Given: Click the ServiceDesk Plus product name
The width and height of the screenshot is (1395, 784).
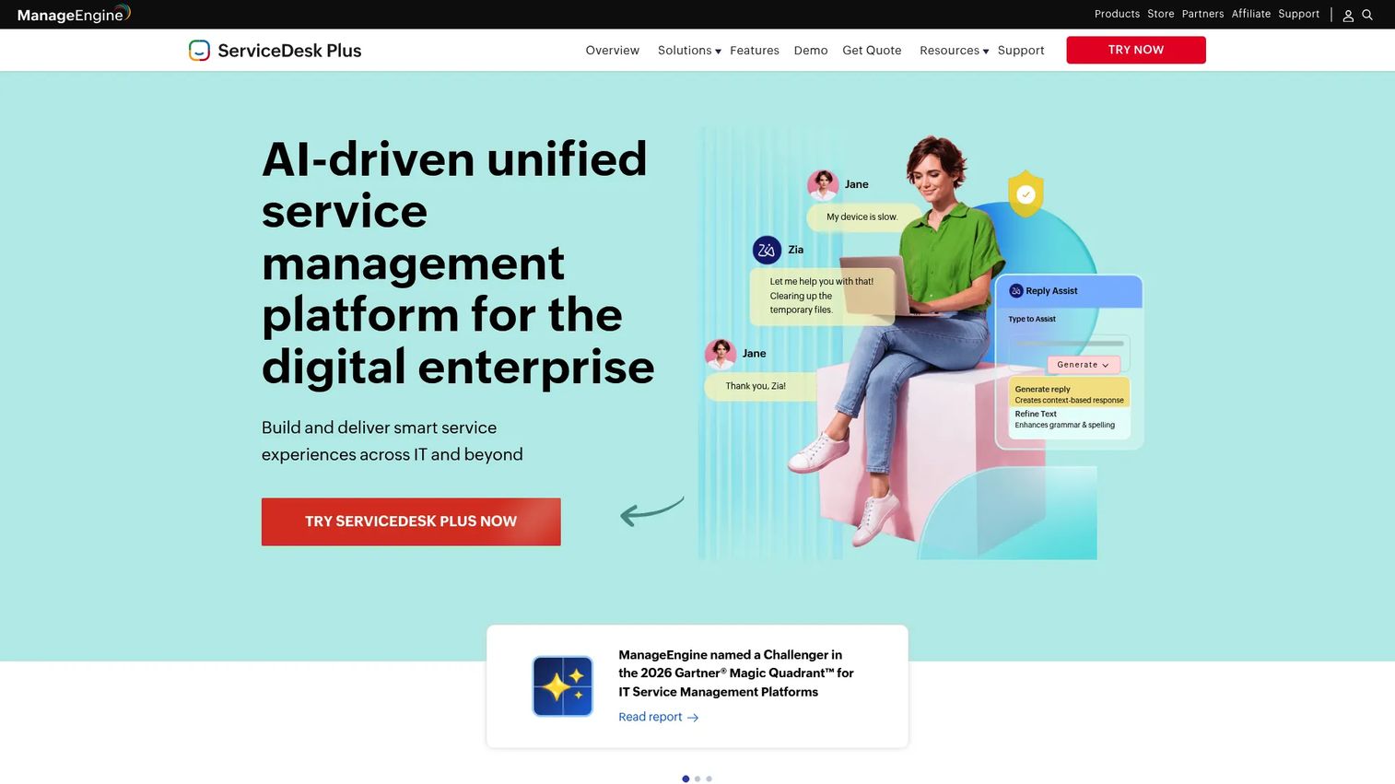Looking at the screenshot, I should 289,51.
